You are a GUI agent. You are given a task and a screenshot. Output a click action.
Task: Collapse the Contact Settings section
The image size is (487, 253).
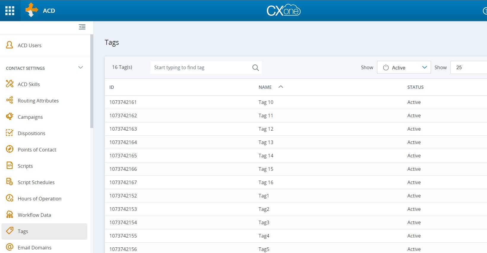pyautogui.click(x=80, y=68)
